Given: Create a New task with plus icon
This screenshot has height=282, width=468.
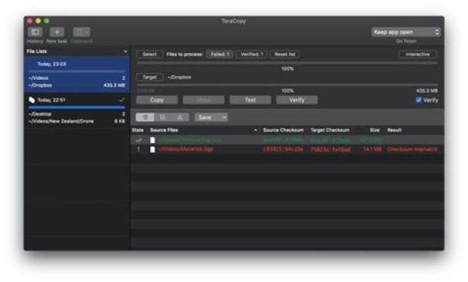Looking at the screenshot, I should [x=57, y=32].
